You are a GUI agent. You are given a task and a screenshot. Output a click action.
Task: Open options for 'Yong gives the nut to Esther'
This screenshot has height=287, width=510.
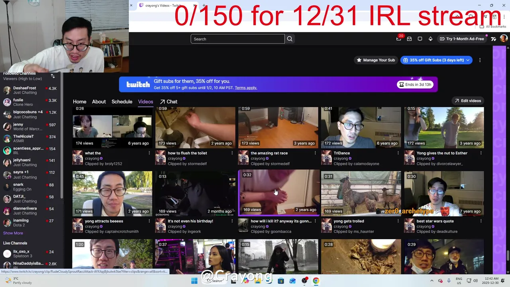point(481,153)
